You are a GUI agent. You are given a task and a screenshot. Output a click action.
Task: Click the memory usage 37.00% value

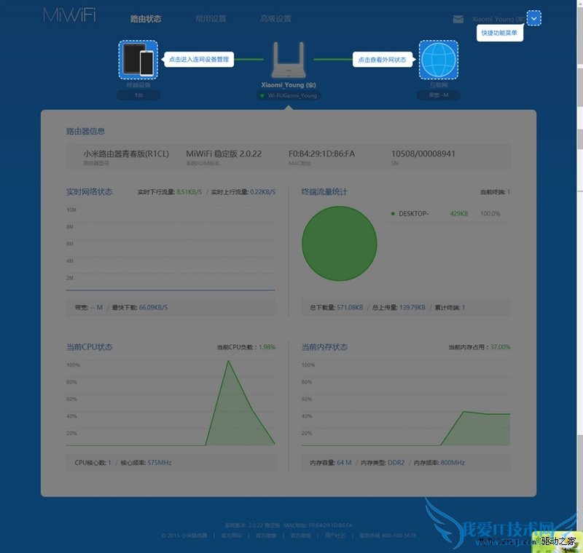tap(500, 347)
